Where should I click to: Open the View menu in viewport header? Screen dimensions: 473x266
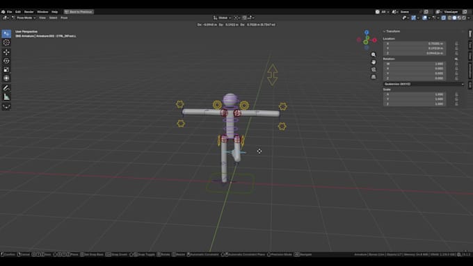click(42, 18)
